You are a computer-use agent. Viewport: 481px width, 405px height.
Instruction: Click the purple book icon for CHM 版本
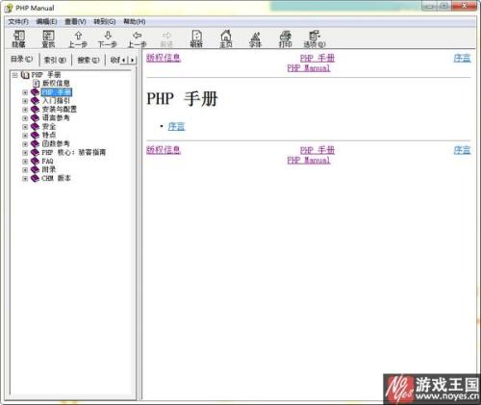[x=35, y=178]
